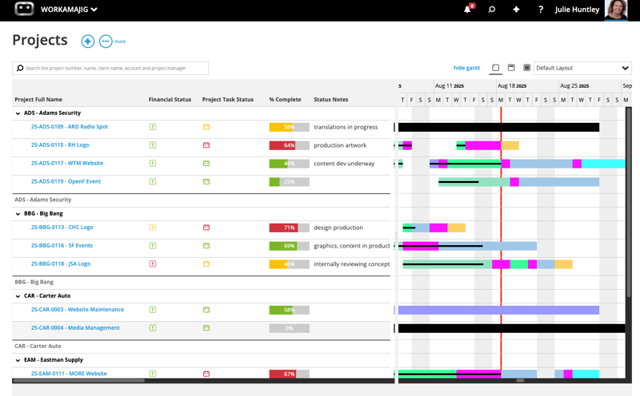Open the more actions ellipsis button
This screenshot has height=396, width=640.
105,42
